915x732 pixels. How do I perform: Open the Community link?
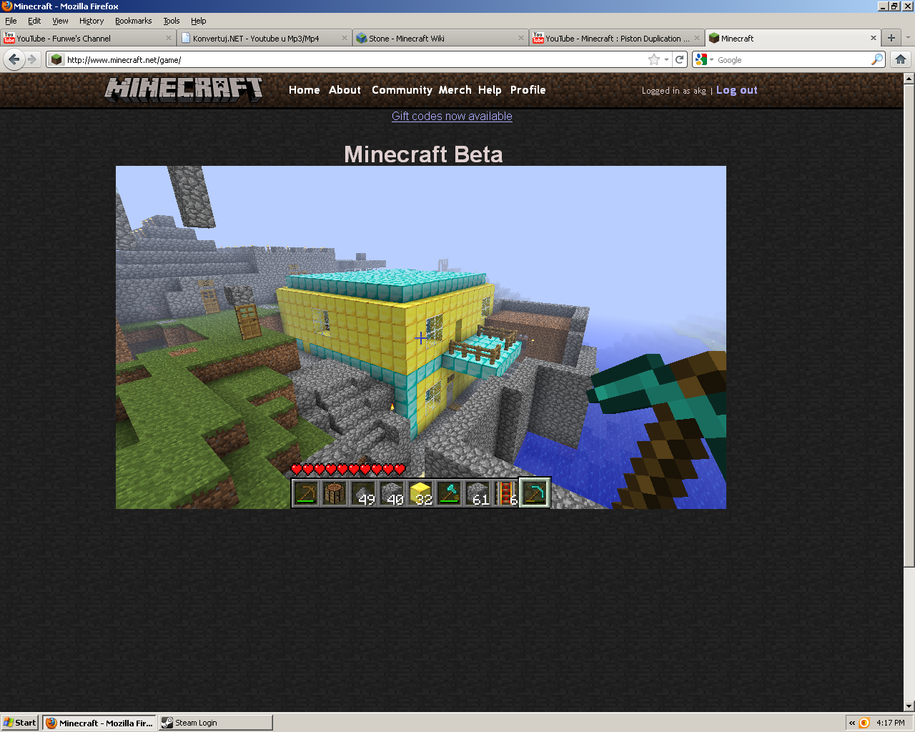pos(402,90)
